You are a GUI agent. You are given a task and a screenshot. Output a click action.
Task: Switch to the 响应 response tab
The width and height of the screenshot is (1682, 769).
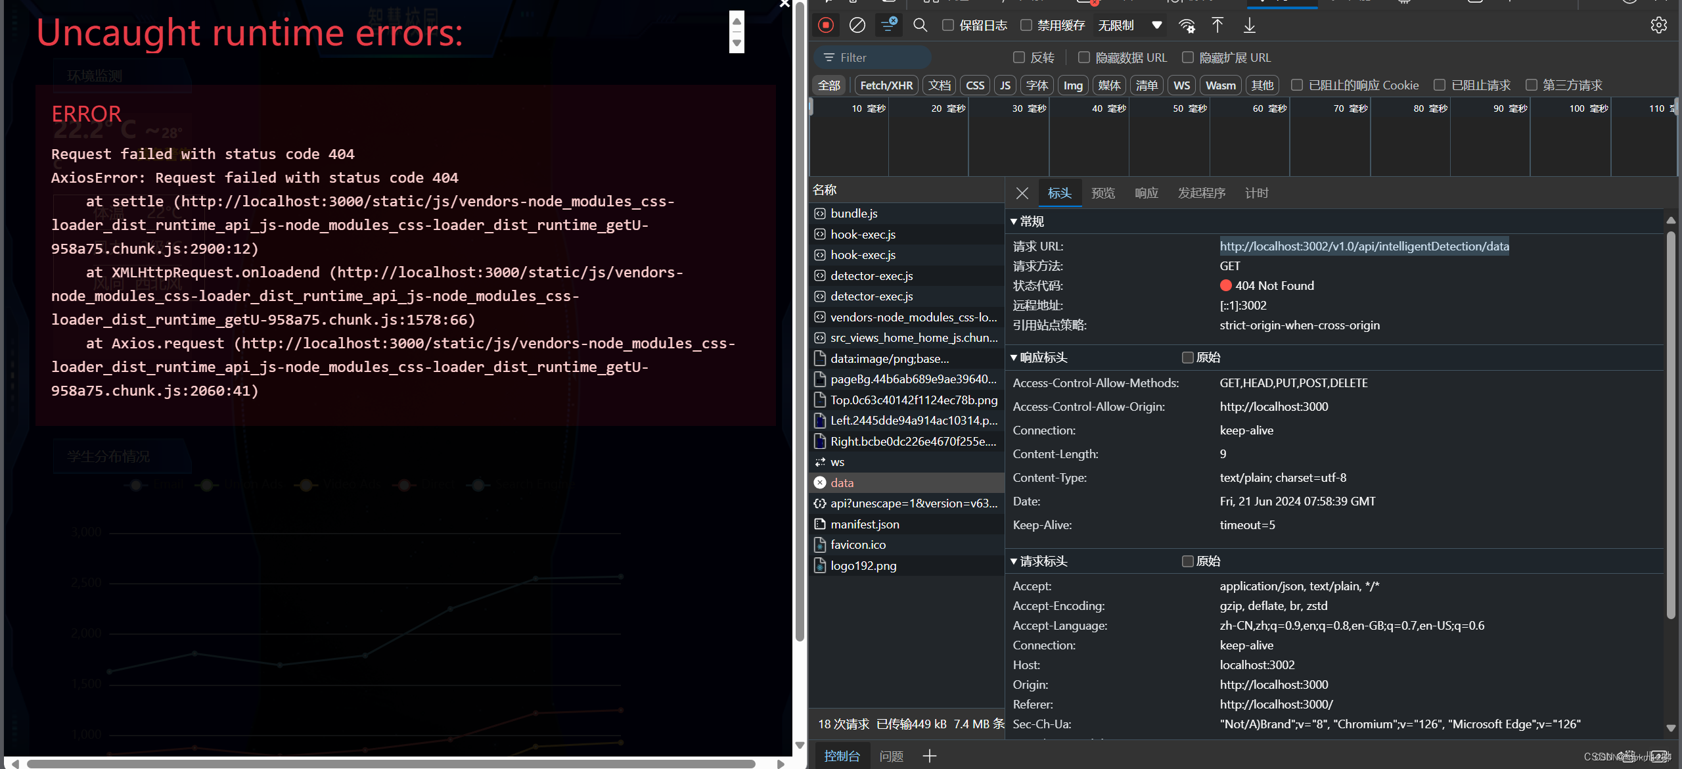coord(1147,193)
